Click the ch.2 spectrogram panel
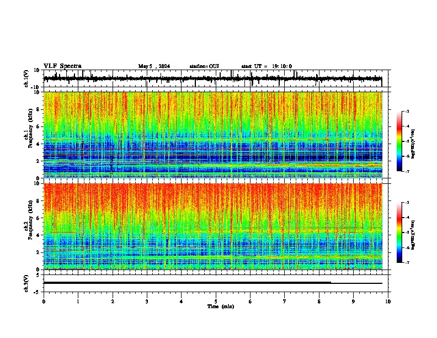Image resolution: width=437 pixels, height=338 pixels. coord(213,226)
